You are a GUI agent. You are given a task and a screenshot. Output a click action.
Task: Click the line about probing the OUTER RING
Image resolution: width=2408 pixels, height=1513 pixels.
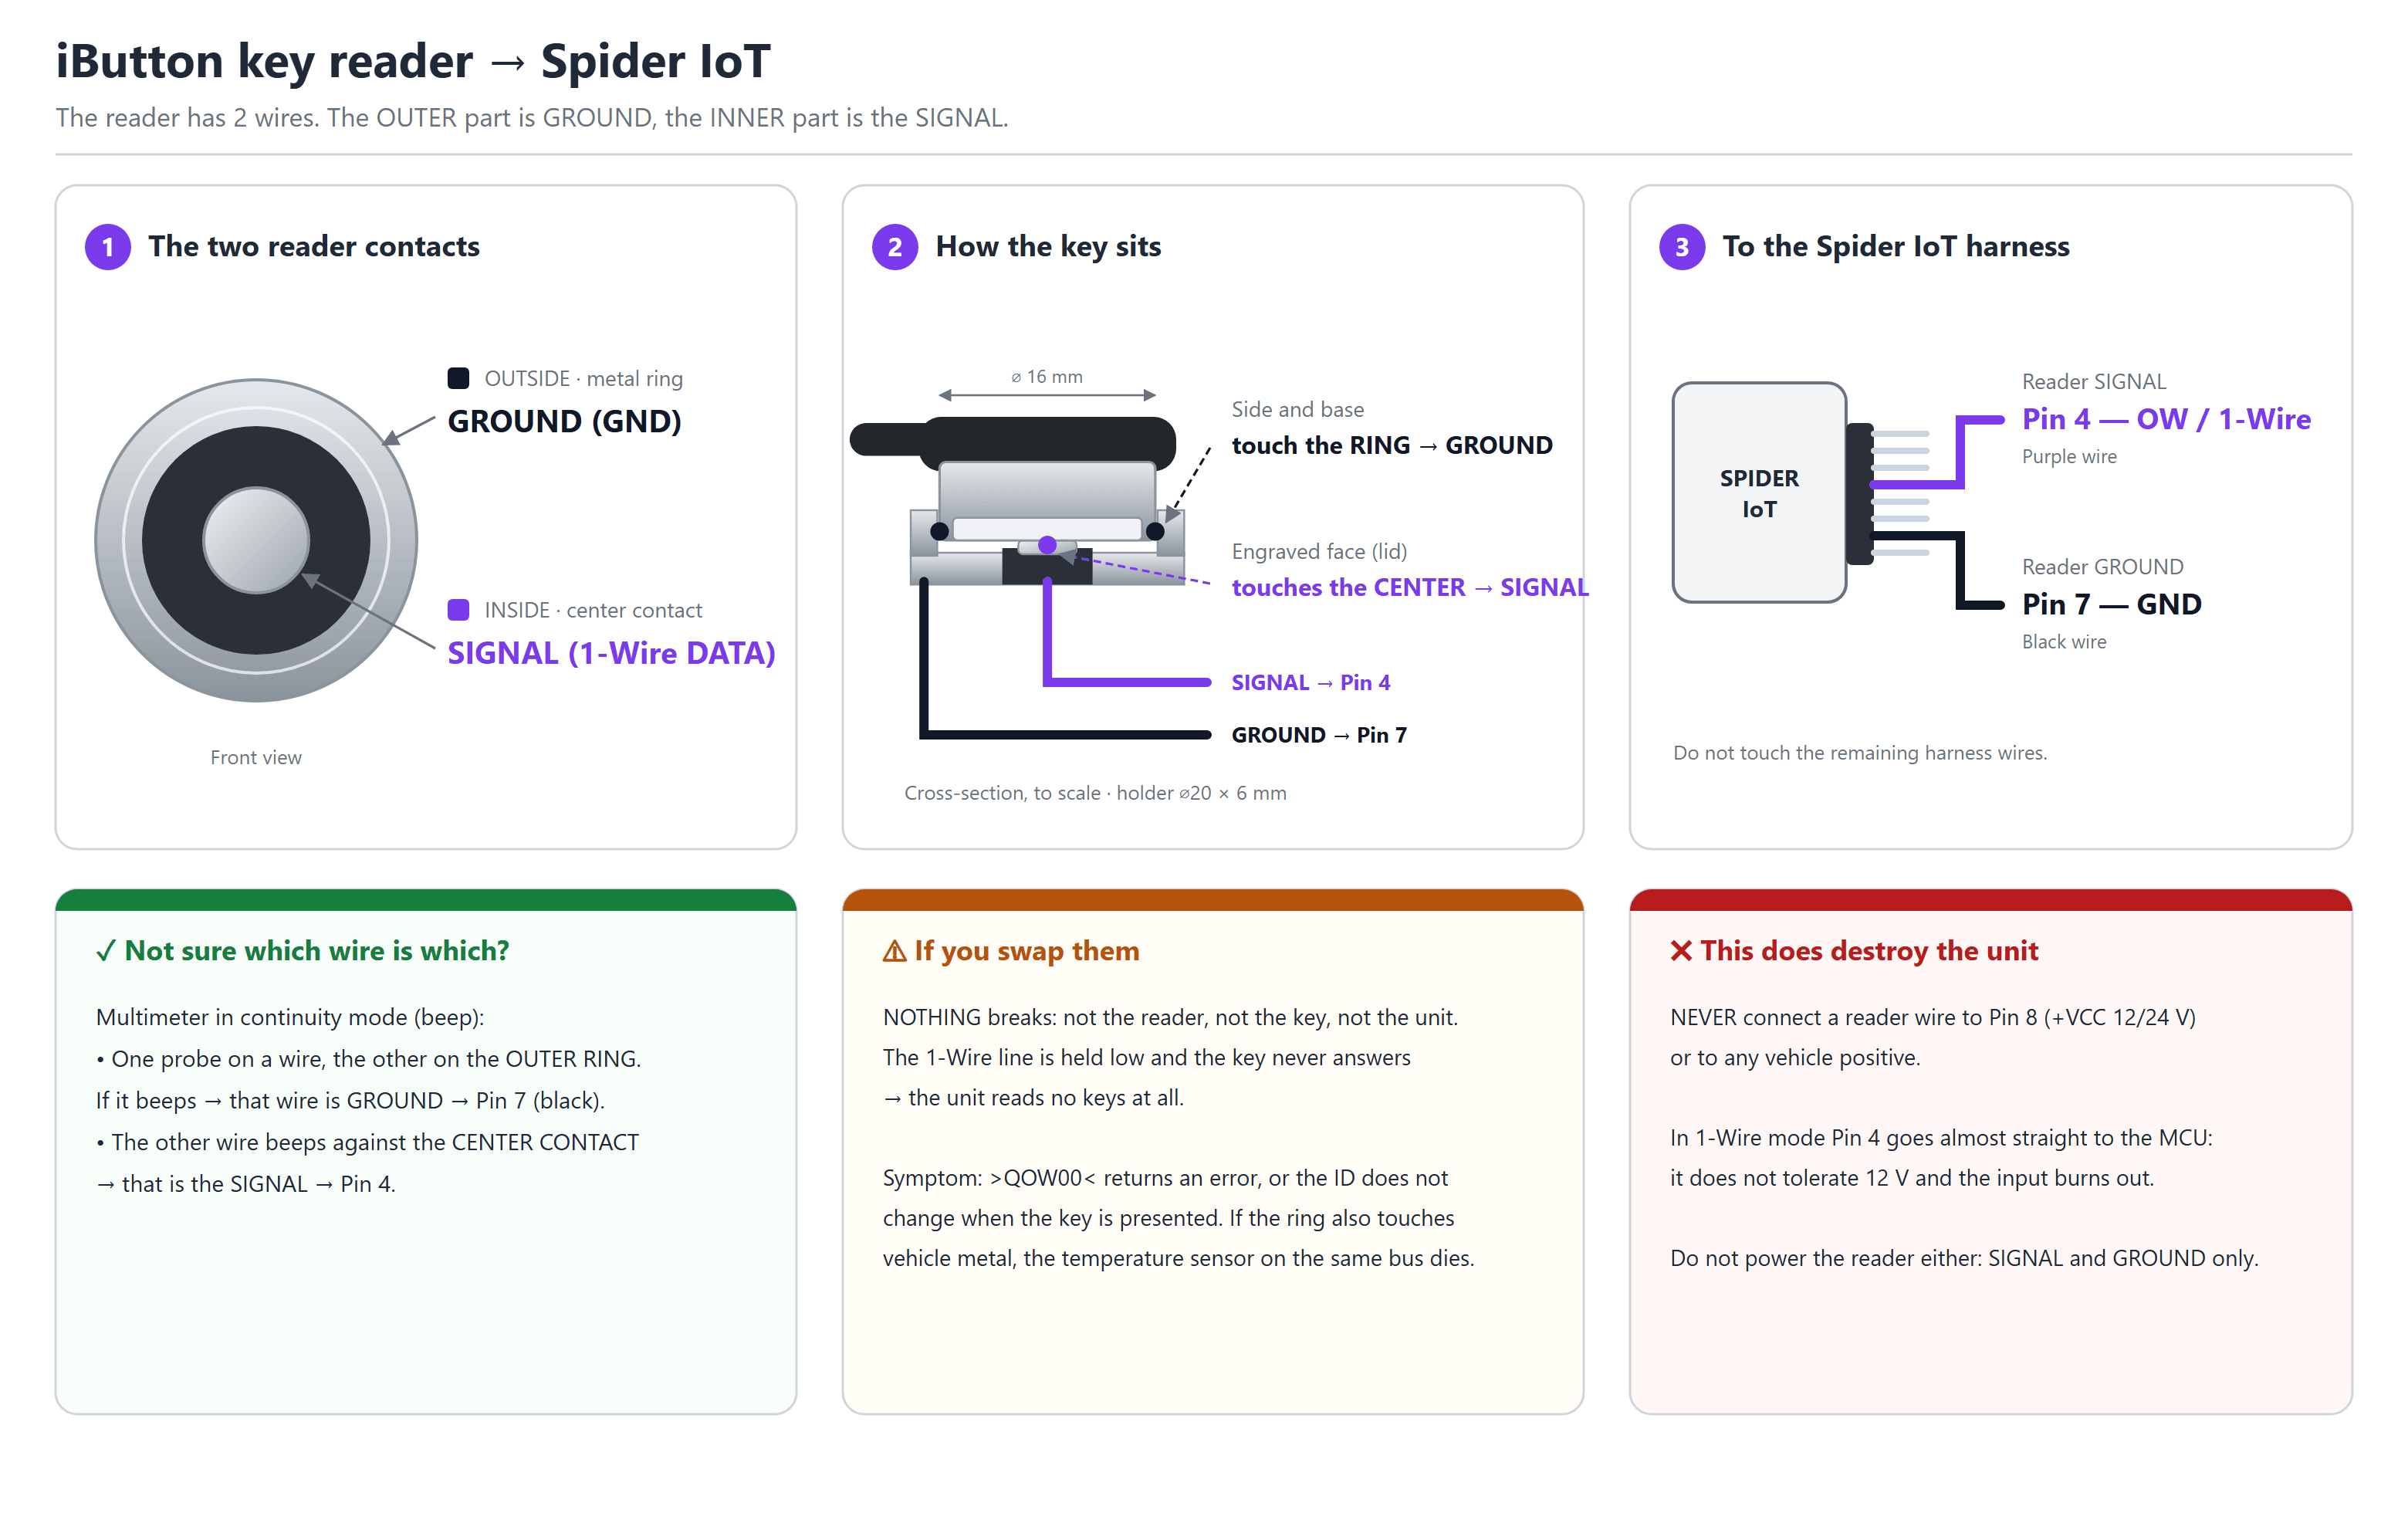369,1059
